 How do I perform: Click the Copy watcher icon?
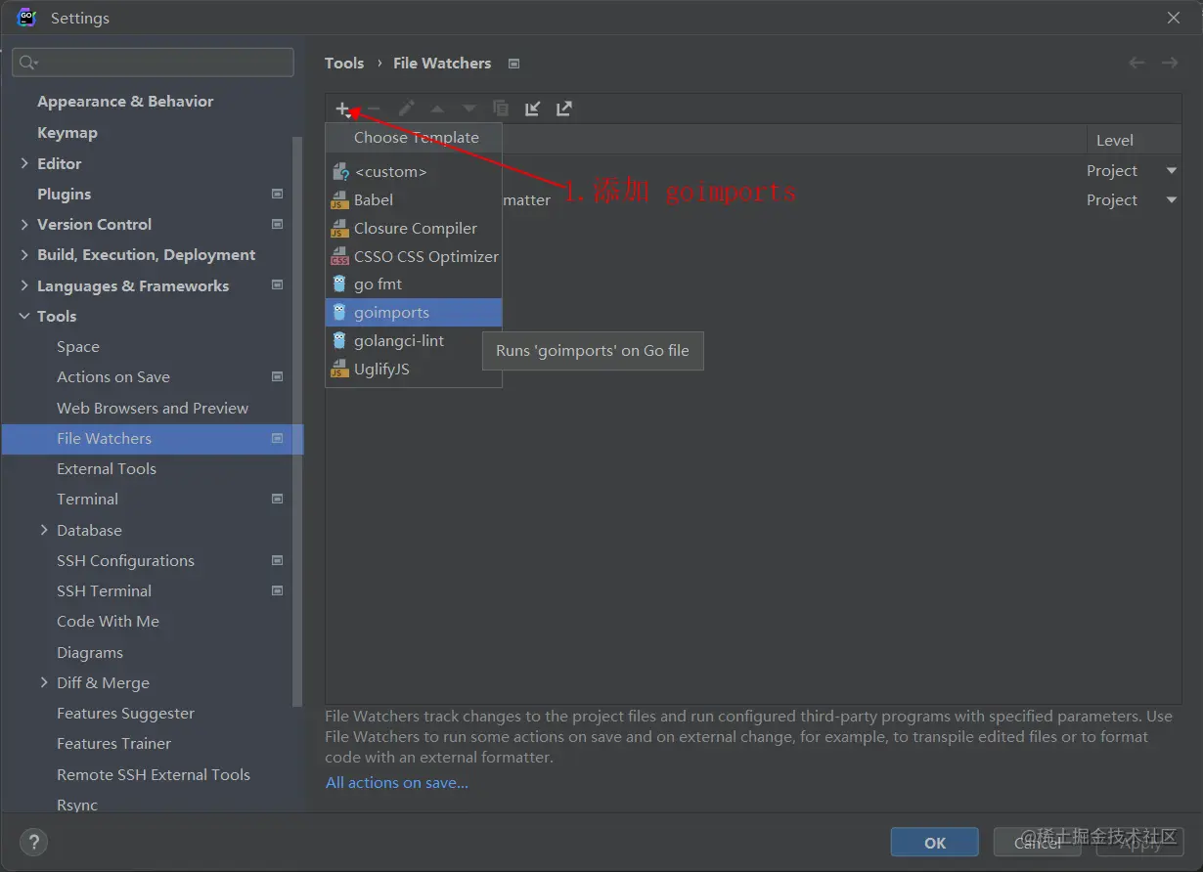(x=501, y=109)
